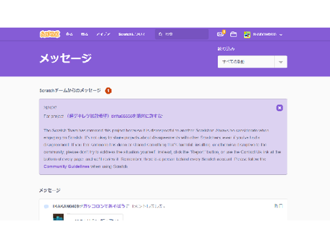Click the lower 'メッセージ' section heading
330x248 pixels.
(49, 190)
